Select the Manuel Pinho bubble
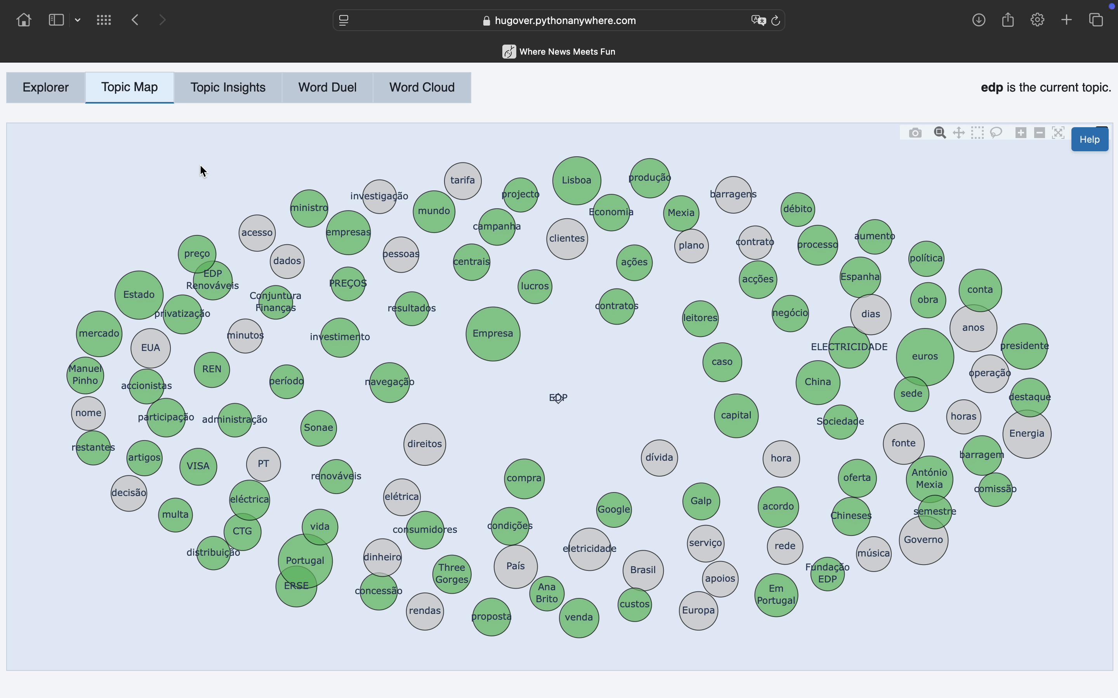Screen dimensions: 1118x698 85,375
